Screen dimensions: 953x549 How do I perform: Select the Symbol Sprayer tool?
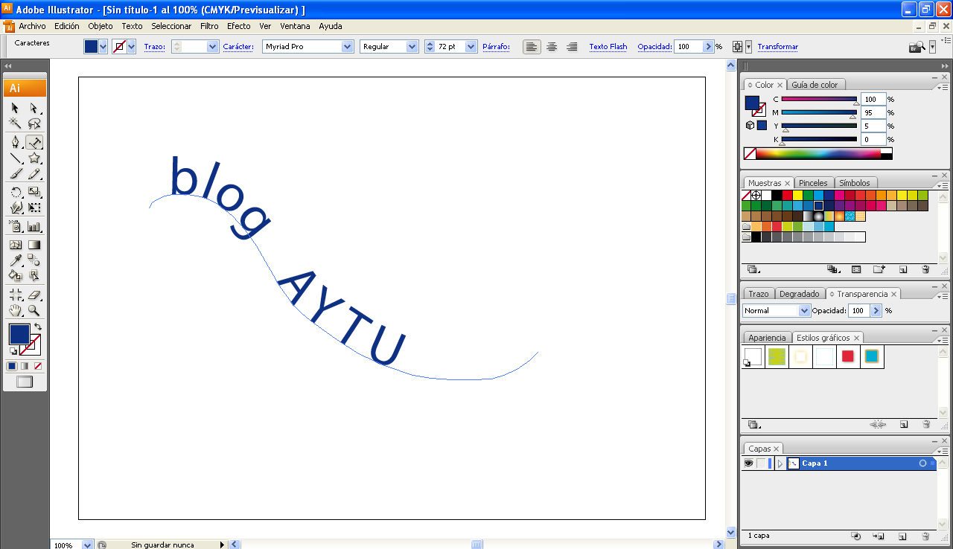(x=15, y=227)
